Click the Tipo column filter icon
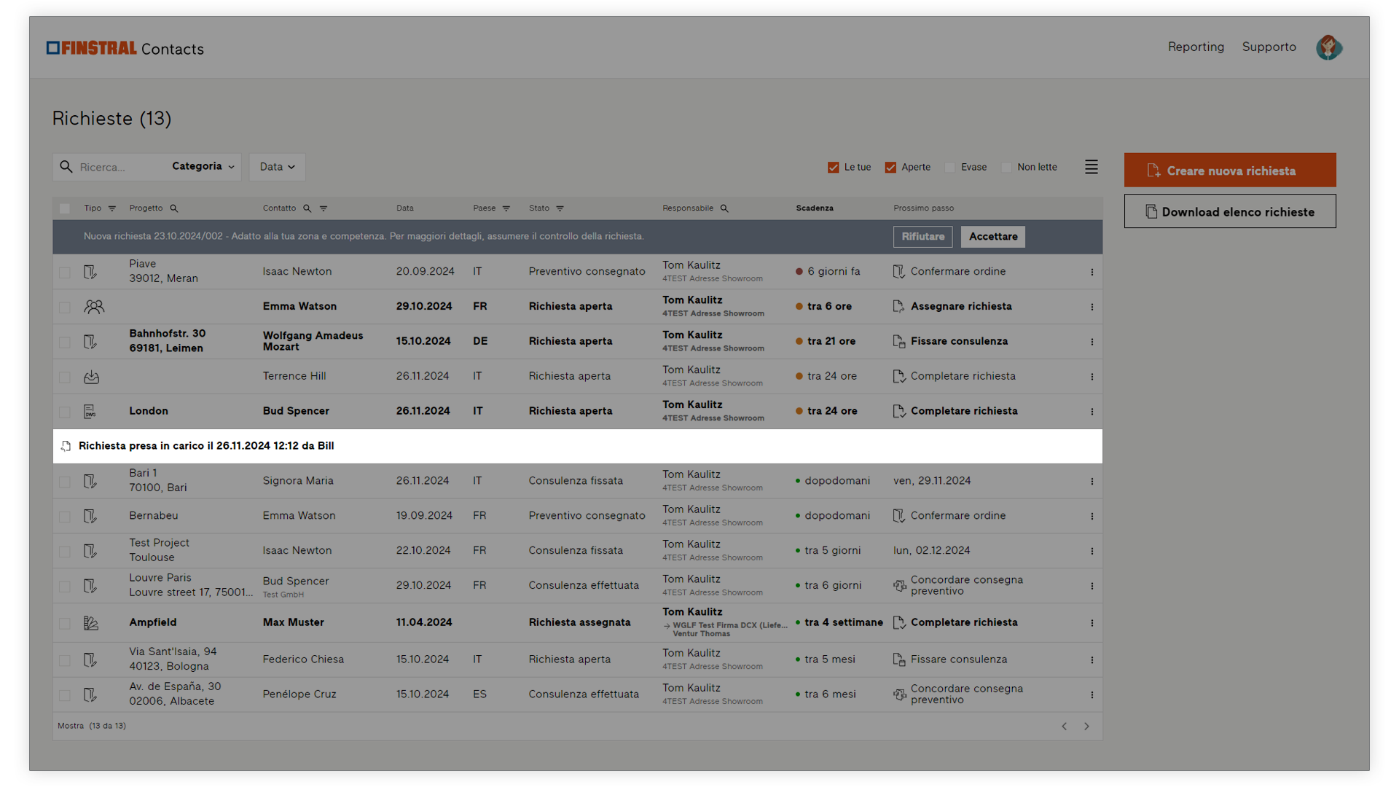 tap(112, 208)
